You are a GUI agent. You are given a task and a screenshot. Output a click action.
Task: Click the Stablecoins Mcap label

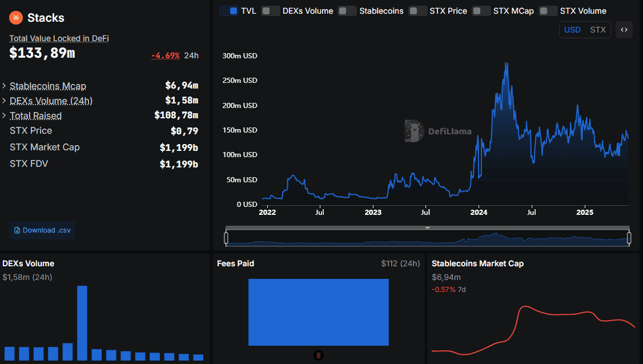[48, 86]
